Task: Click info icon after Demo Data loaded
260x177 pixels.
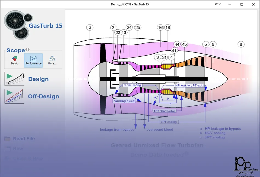Action: (186, 153)
